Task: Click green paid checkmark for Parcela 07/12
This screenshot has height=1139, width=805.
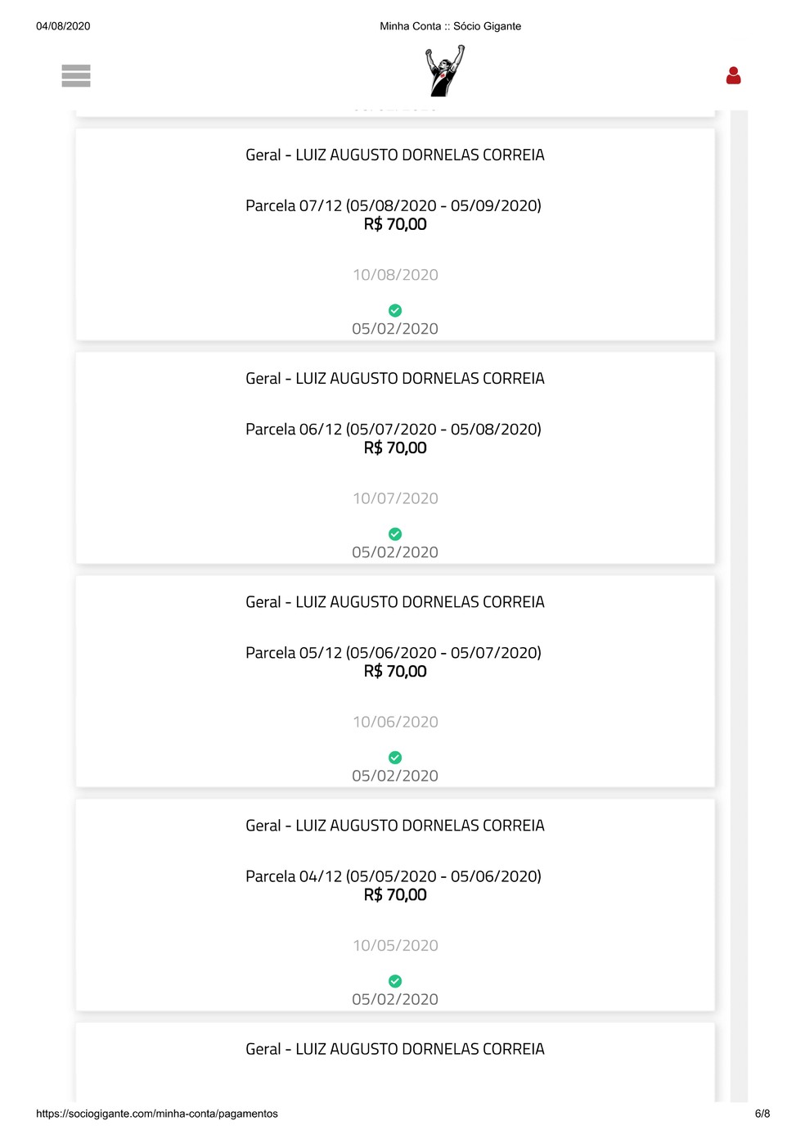Action: click(x=395, y=310)
